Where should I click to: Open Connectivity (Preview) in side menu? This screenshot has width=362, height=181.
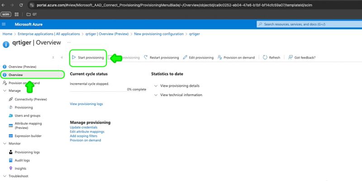(x=31, y=99)
